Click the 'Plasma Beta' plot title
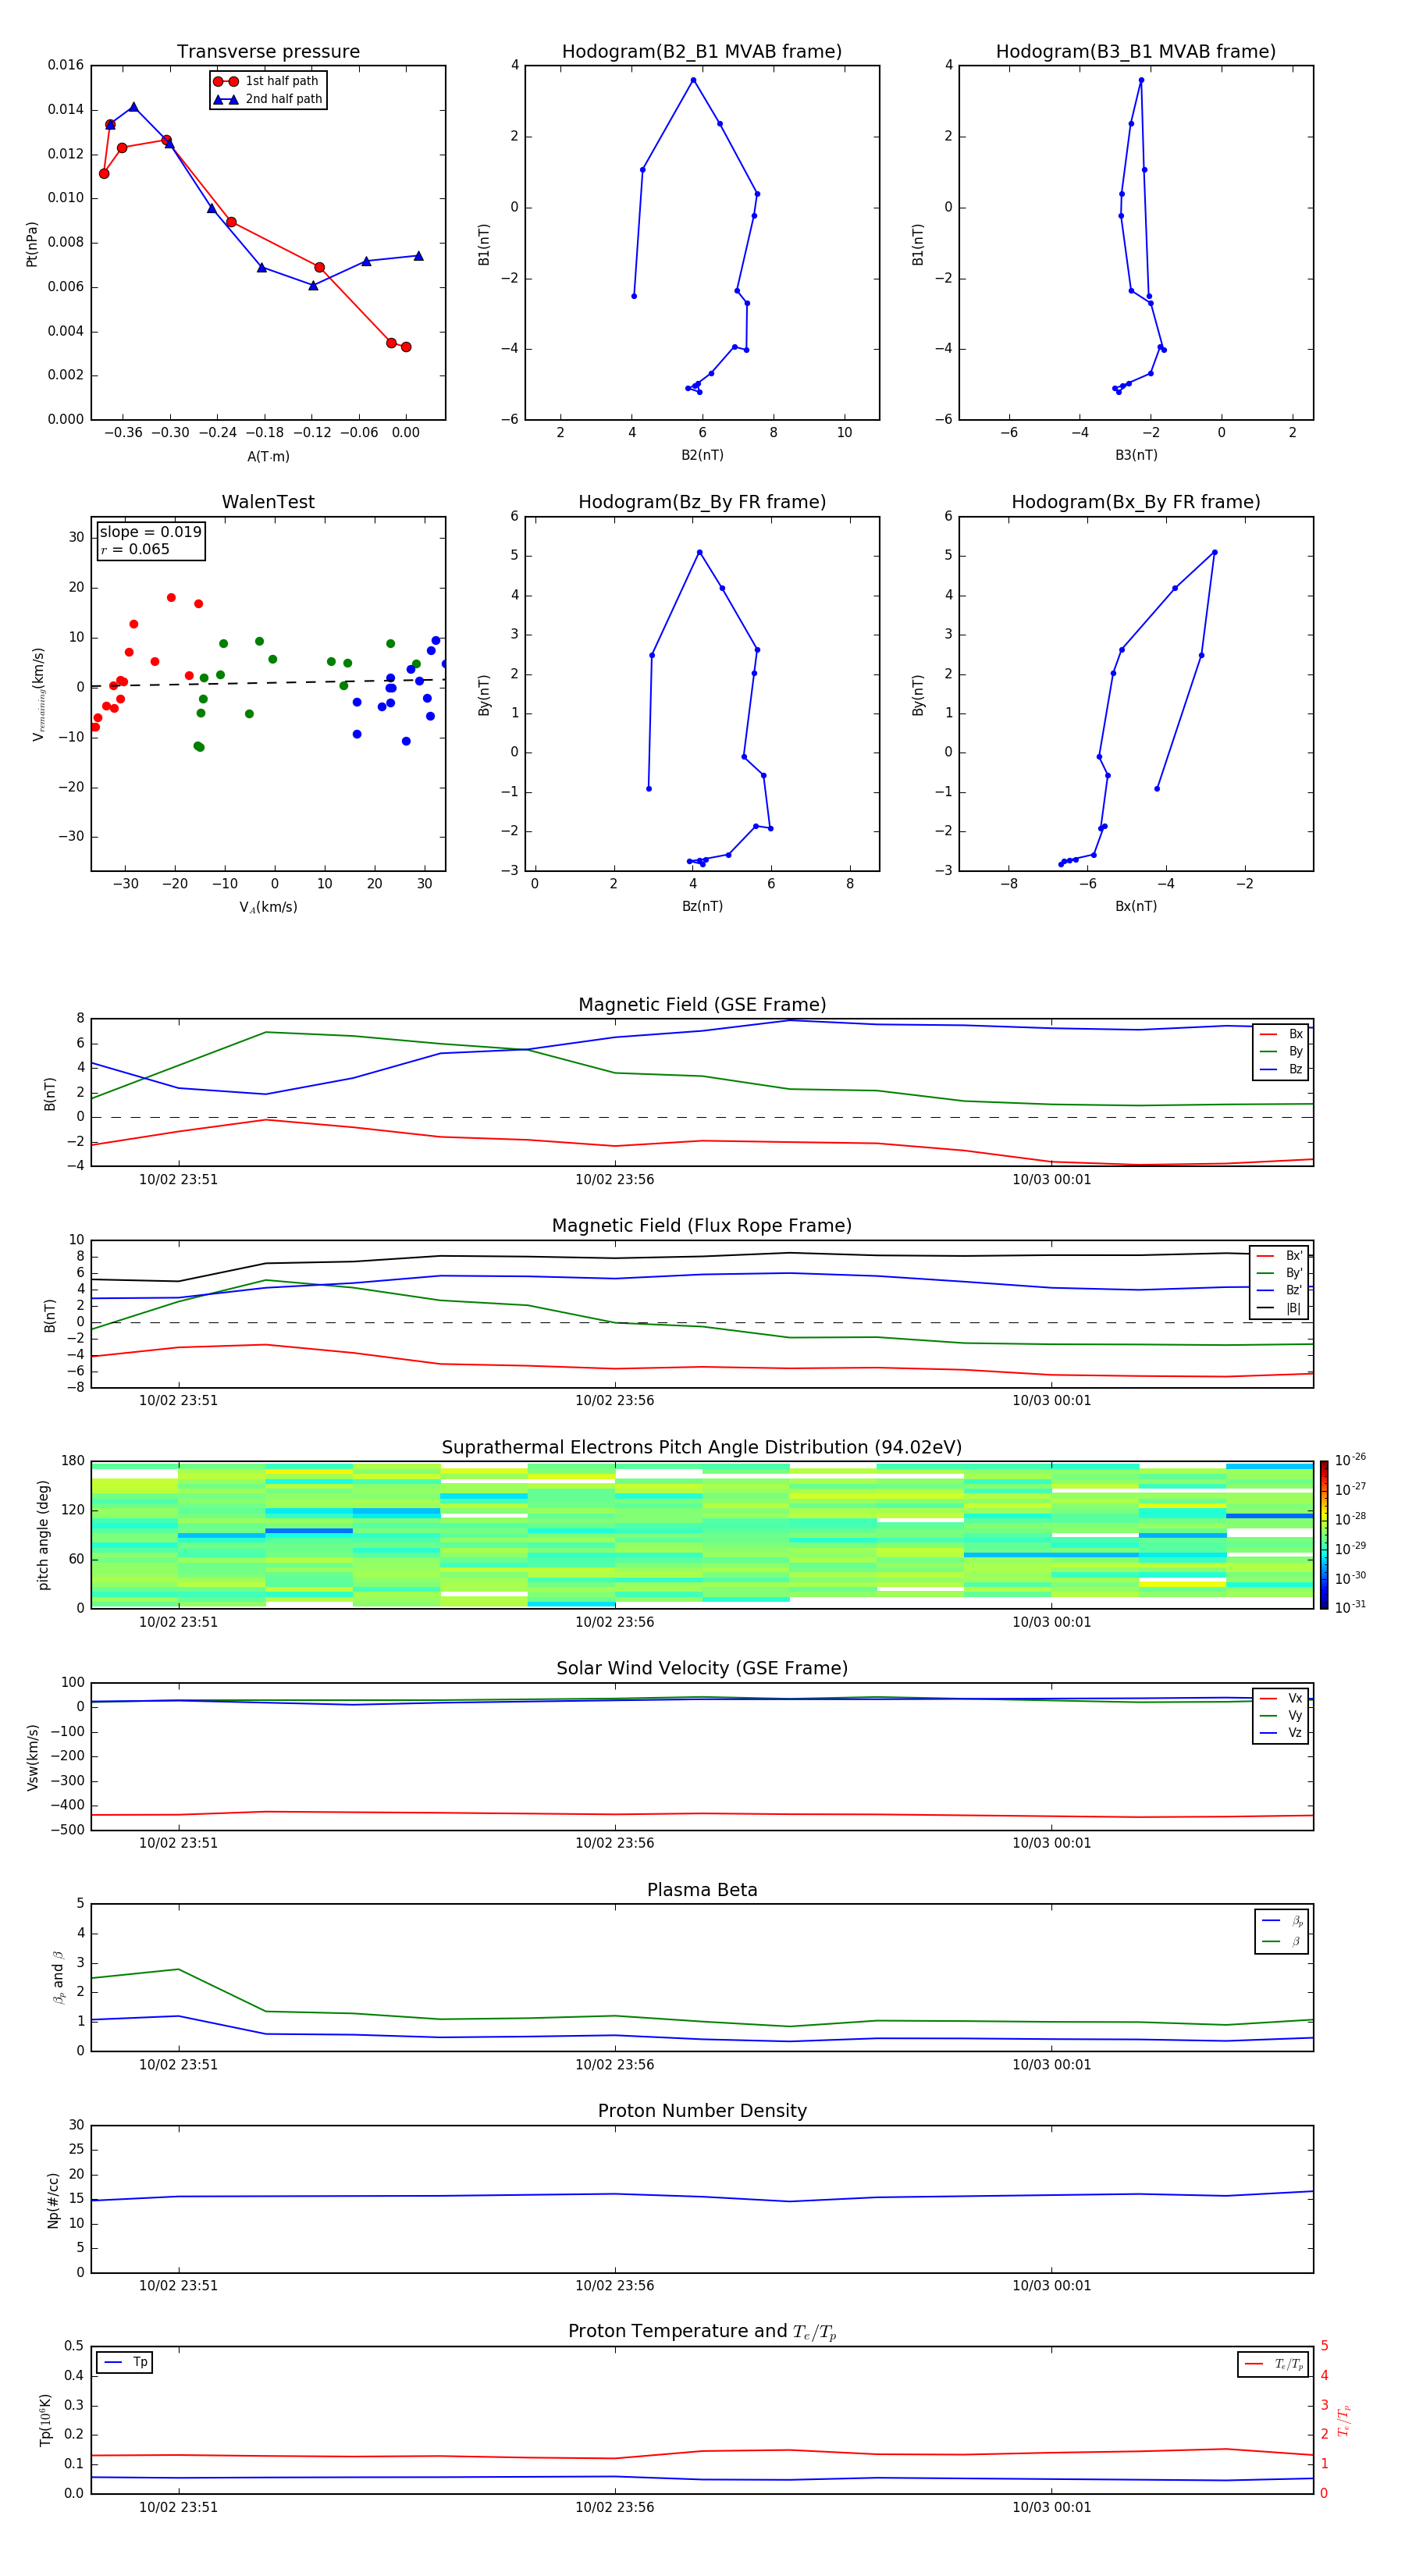Image resolution: width=1405 pixels, height=2576 pixels. tap(702, 1891)
